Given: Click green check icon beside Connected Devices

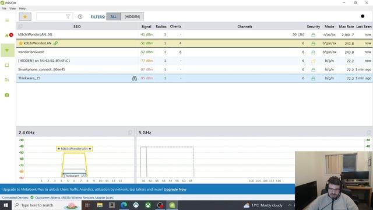Looking at the screenshot, I should click(x=32, y=198).
